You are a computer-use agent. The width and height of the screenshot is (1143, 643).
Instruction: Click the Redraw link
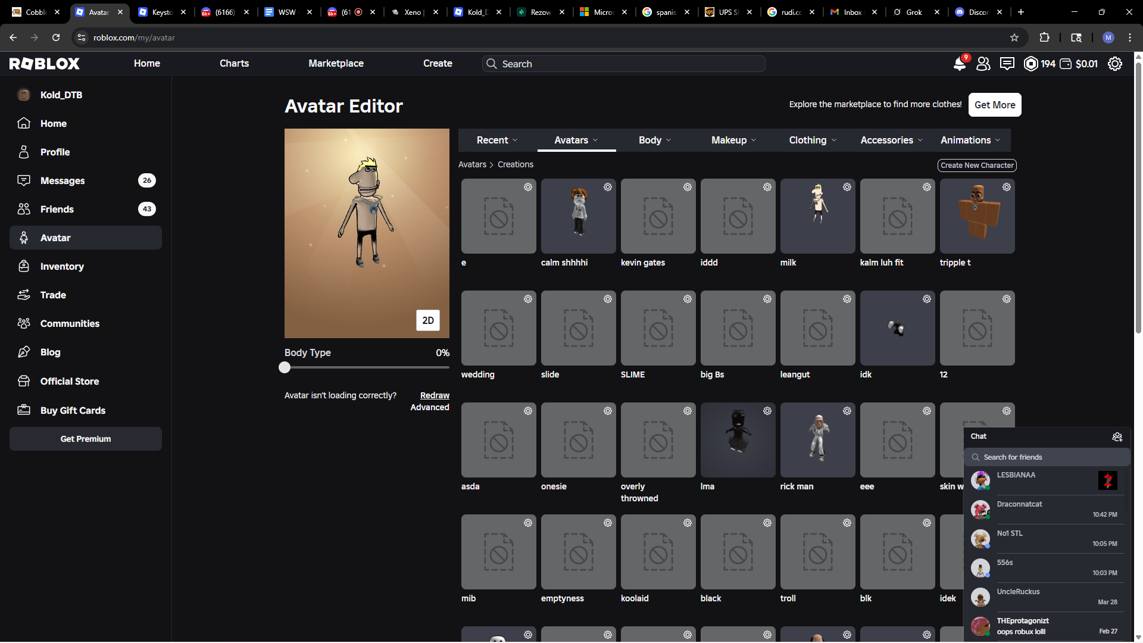435,395
